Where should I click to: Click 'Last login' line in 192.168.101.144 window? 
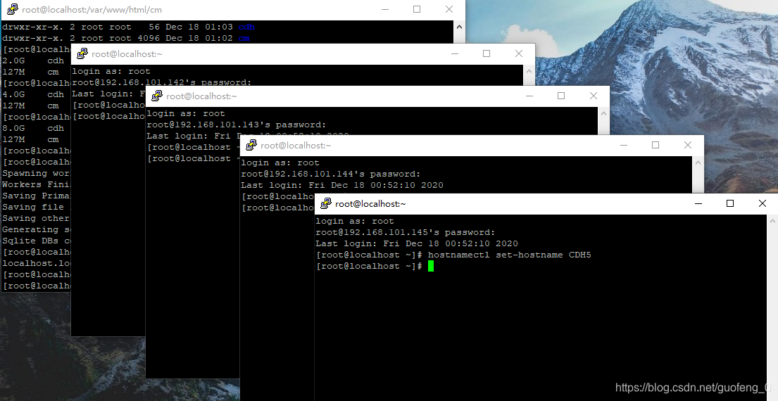[x=342, y=186]
